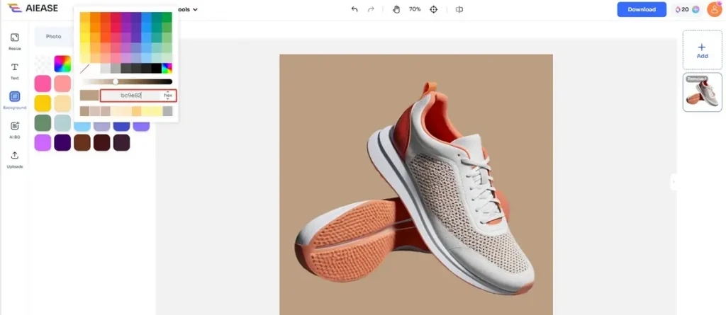Select the sneaker image thumbnail
This screenshot has height=315, width=726.
click(702, 93)
